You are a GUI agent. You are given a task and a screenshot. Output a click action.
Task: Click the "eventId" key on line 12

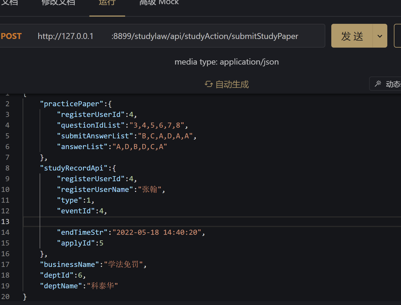click(76, 211)
